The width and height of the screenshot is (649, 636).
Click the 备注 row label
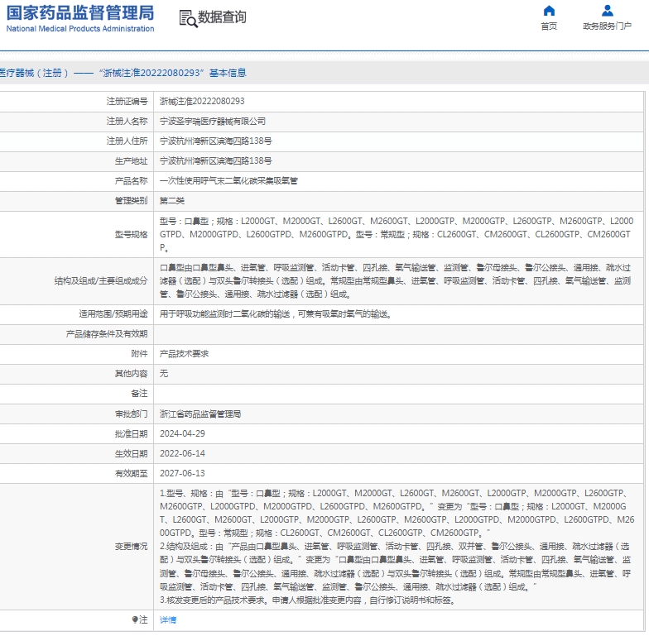tap(139, 394)
